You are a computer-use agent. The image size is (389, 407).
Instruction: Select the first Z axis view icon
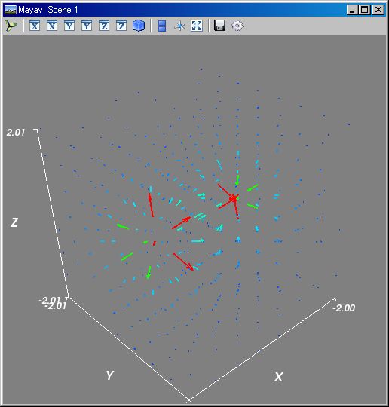click(x=104, y=26)
